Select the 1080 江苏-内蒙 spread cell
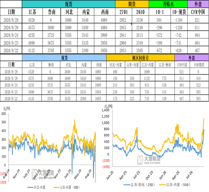Screen dimensions: 209x192 click(x=147, y=72)
